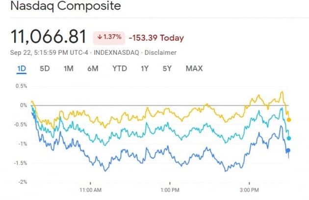Click the red down arrow icon

(x=100, y=37)
